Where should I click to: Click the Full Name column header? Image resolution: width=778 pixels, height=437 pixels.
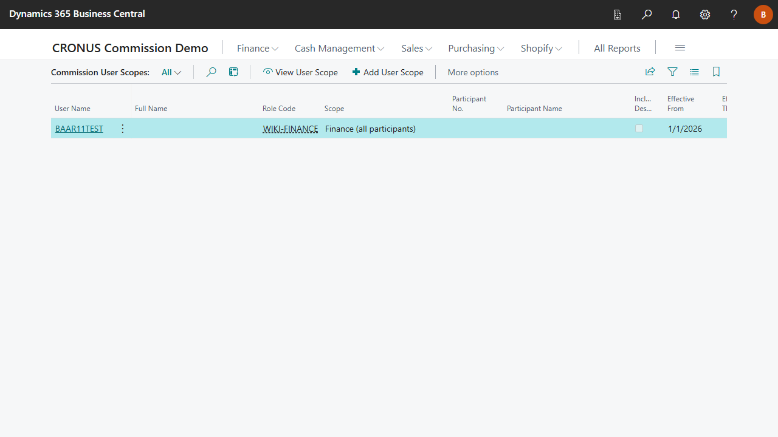(x=151, y=109)
